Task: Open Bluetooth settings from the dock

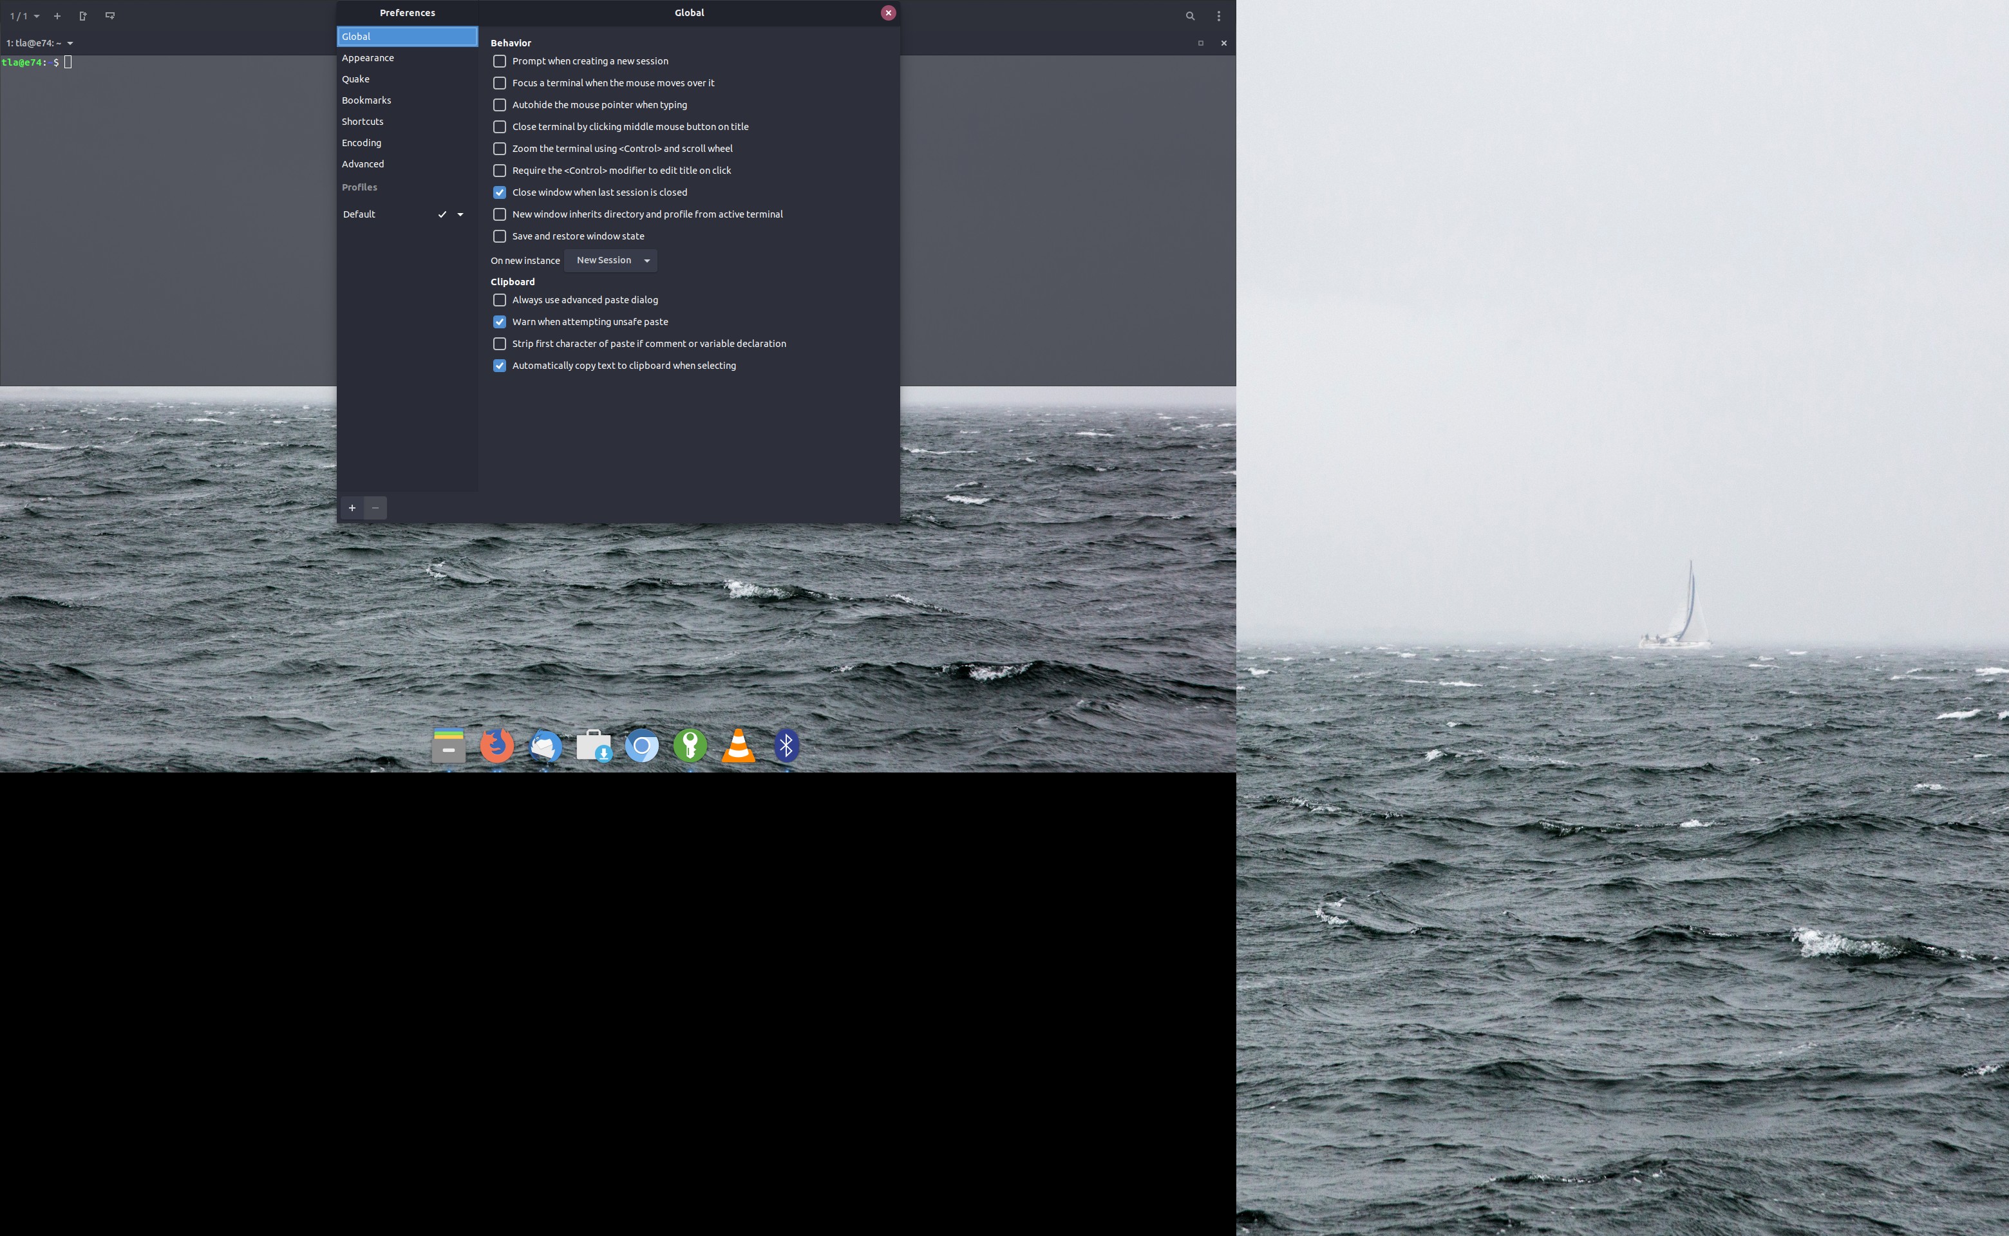Action: tap(786, 745)
